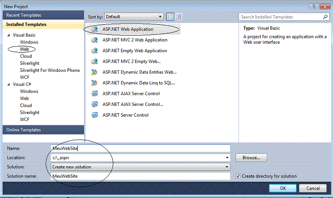Select ASP.NET MVC 2 Web Application text
The image size is (333, 198).
point(135,40)
